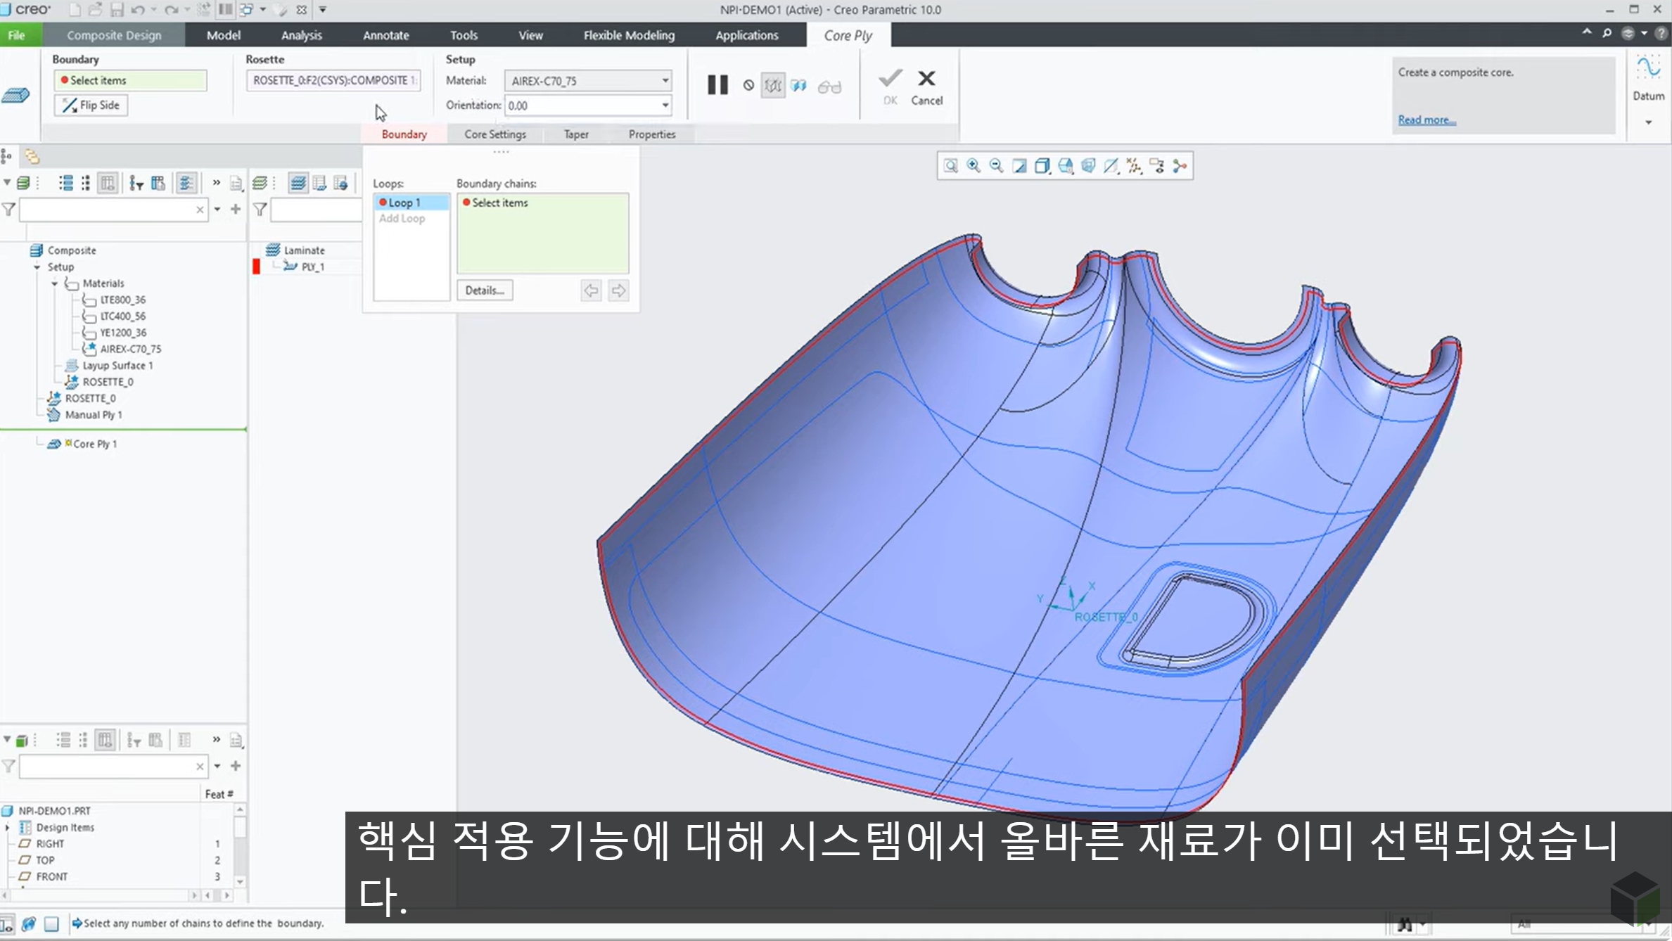Open the Flexible Modeling tab
1672x941 pixels.
[629, 35]
